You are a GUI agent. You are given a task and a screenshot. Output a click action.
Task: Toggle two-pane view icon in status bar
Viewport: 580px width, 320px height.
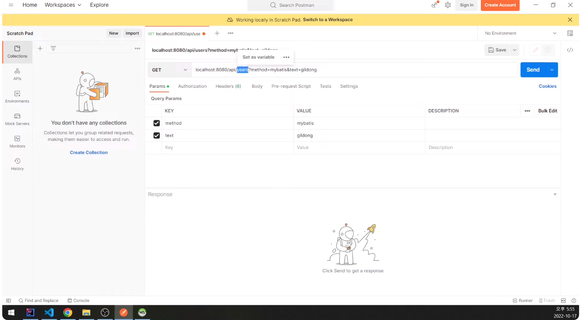click(563, 301)
